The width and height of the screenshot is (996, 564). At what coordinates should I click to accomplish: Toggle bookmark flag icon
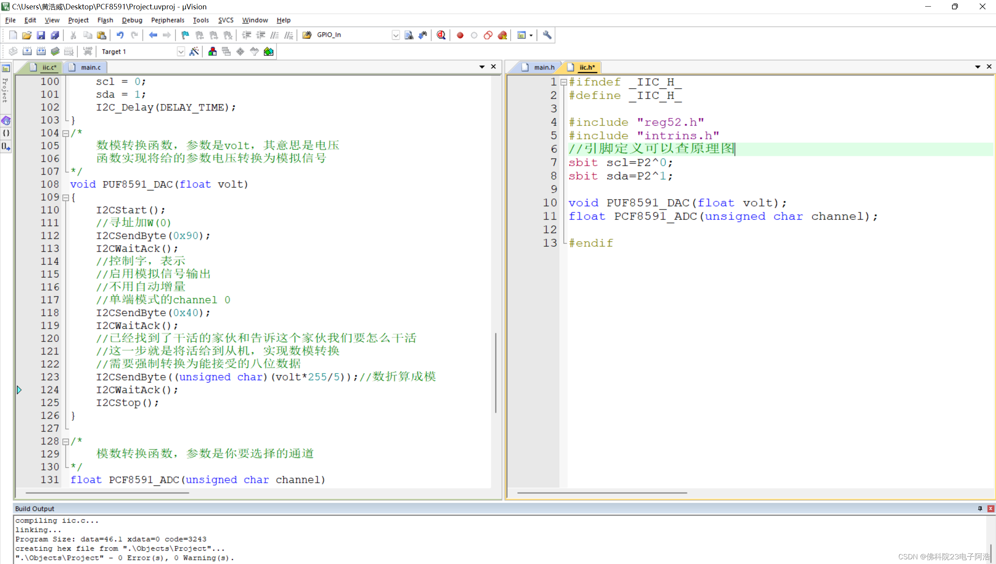(185, 35)
